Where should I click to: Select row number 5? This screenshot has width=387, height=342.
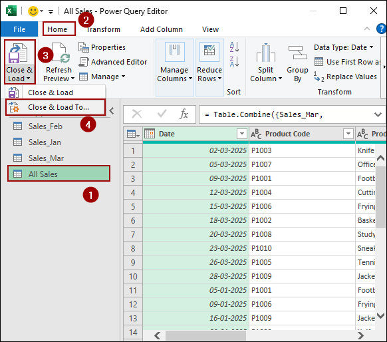[133, 206]
